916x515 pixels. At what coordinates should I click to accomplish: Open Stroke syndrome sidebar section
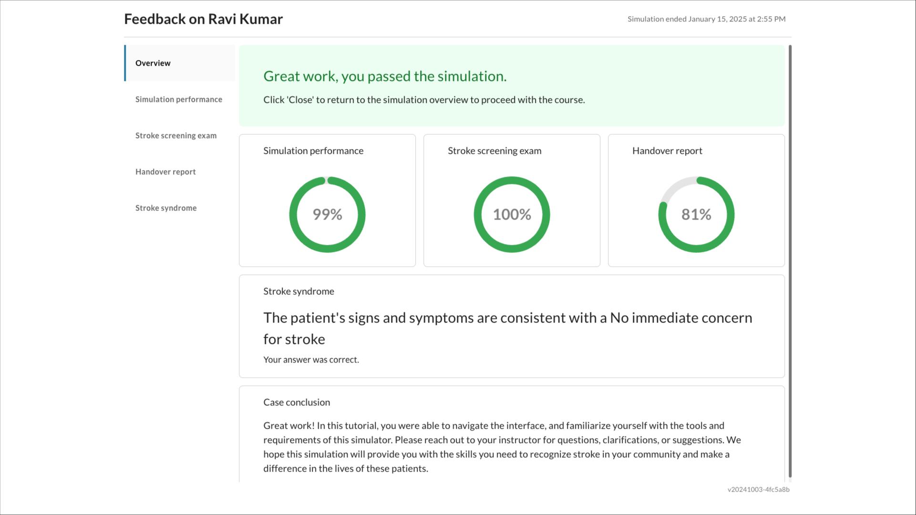tap(166, 208)
